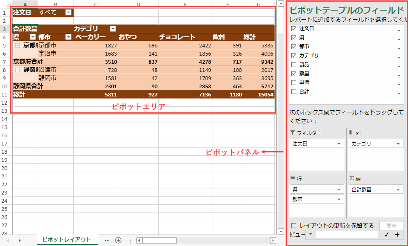Select row header 14
Screen dimensions: 408x246
coord(6,119)
